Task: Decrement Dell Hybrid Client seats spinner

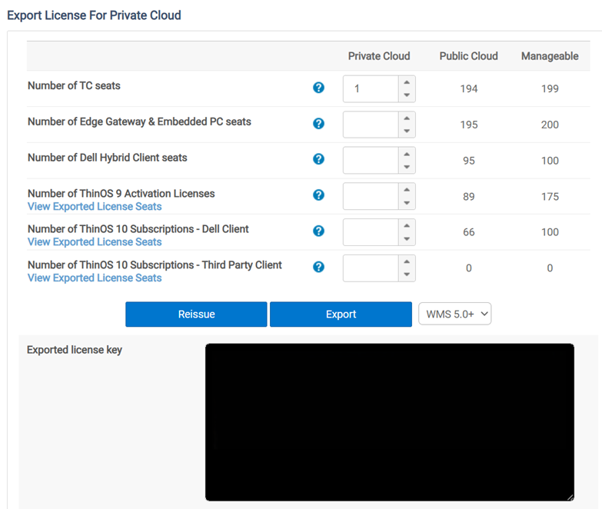Action: 407,168
